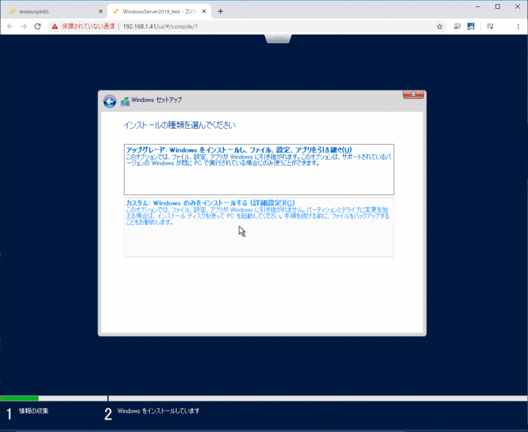Open the Chrome three-dot menu

tap(518, 26)
